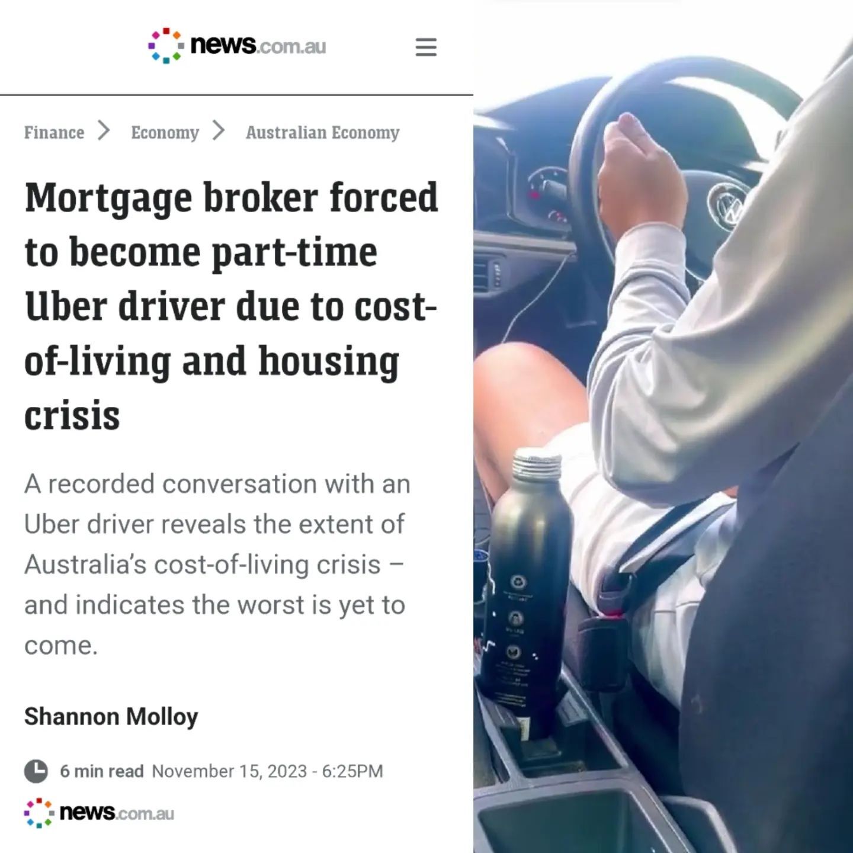Image resolution: width=853 pixels, height=853 pixels.
Task: Open the Australian Economy breadcrumb category
Action: [x=323, y=132]
